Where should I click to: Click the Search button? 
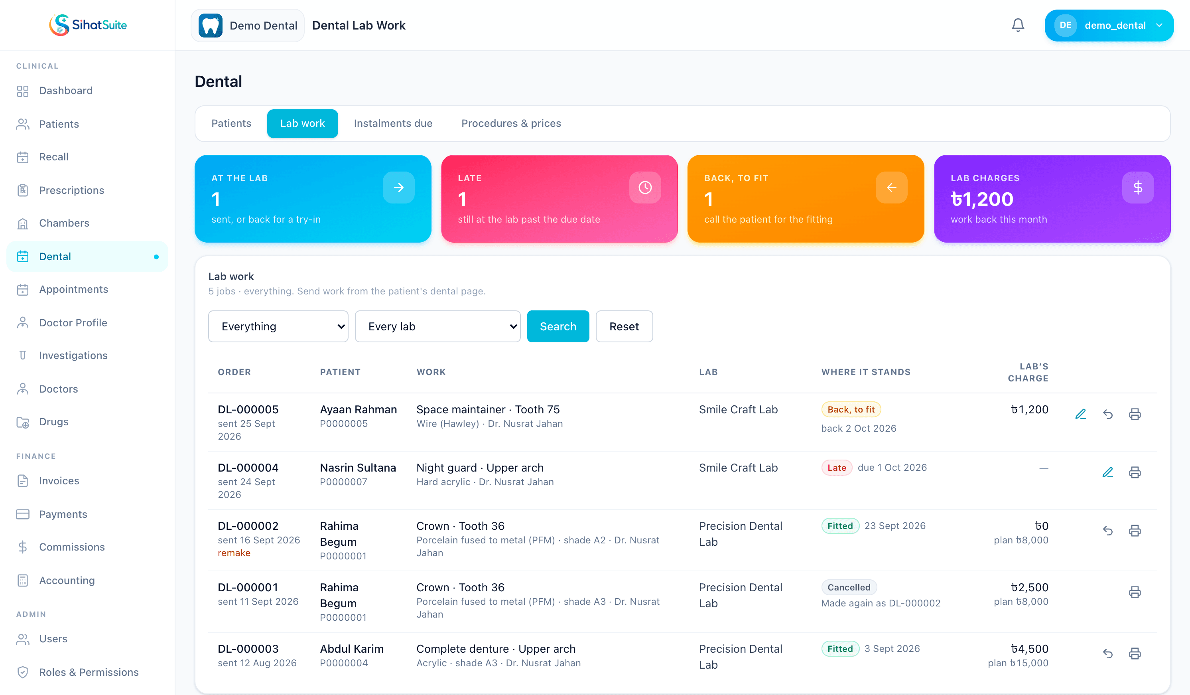(x=558, y=326)
